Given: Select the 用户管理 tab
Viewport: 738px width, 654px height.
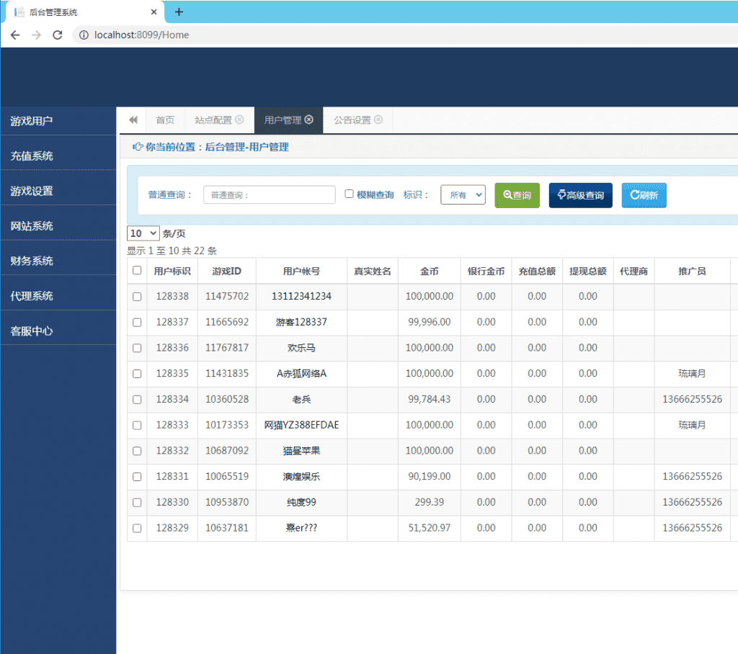Looking at the screenshot, I should (283, 120).
